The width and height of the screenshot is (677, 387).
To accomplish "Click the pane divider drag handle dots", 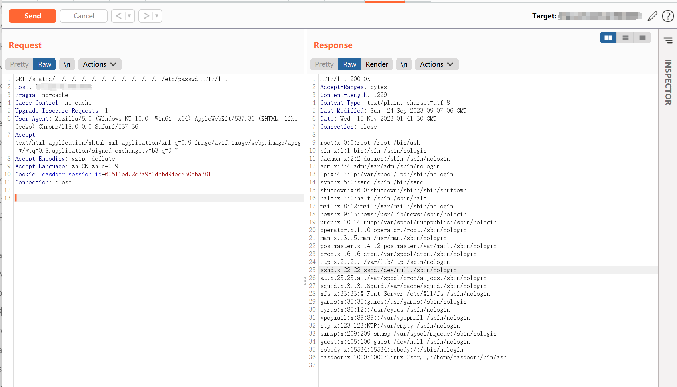I will click(x=305, y=281).
